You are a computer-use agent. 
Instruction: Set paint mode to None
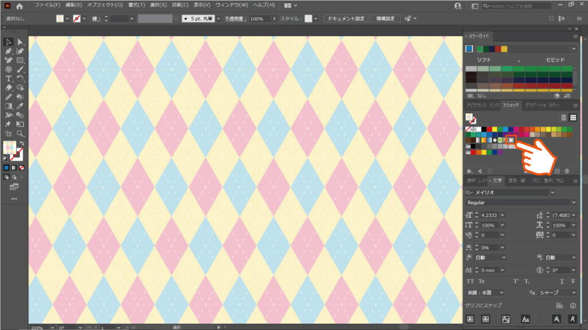click(x=22, y=168)
